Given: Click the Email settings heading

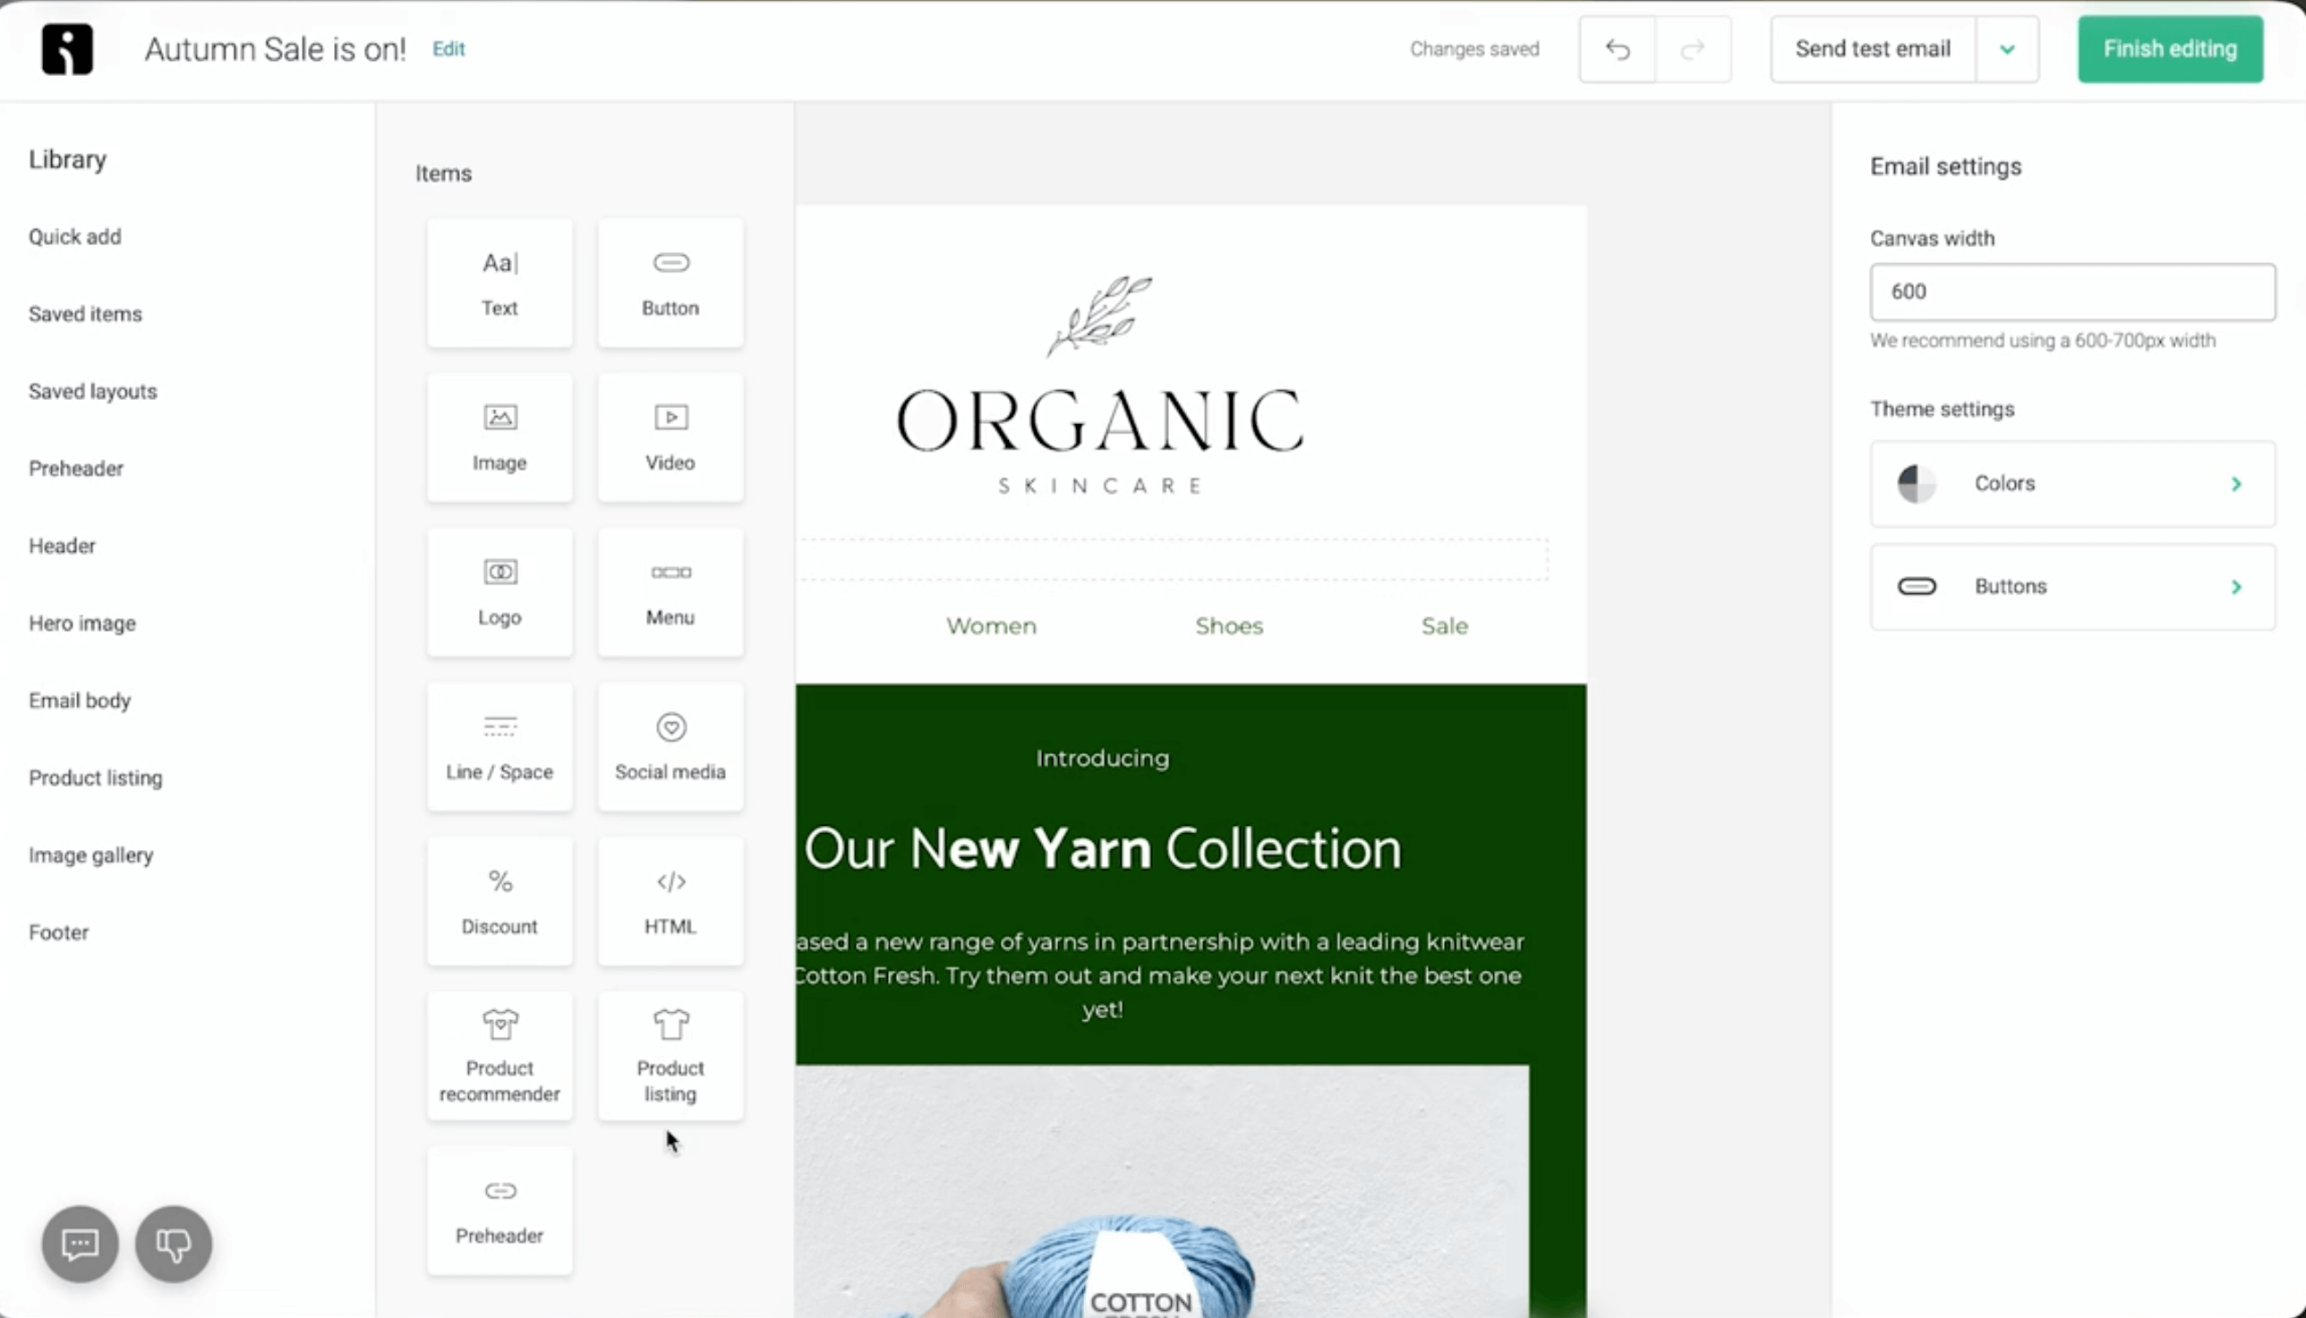Looking at the screenshot, I should [1945, 166].
